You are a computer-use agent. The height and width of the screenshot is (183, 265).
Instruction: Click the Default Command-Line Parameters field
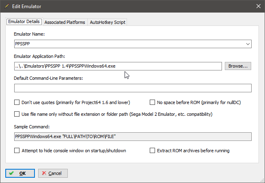[133, 88]
